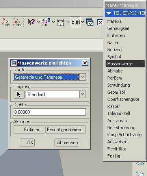Click the Editieren... button
The image size is (147, 176).
point(29,130)
